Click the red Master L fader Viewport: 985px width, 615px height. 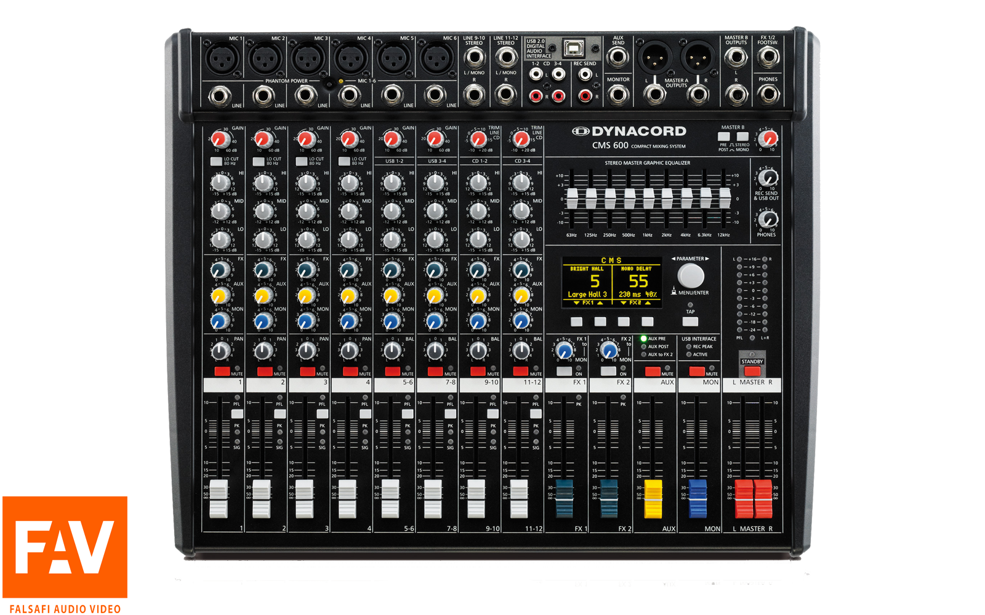[744, 499]
